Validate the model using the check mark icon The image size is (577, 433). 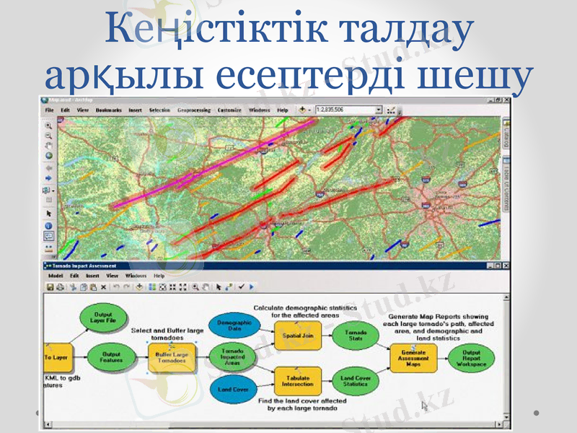pyautogui.click(x=242, y=287)
